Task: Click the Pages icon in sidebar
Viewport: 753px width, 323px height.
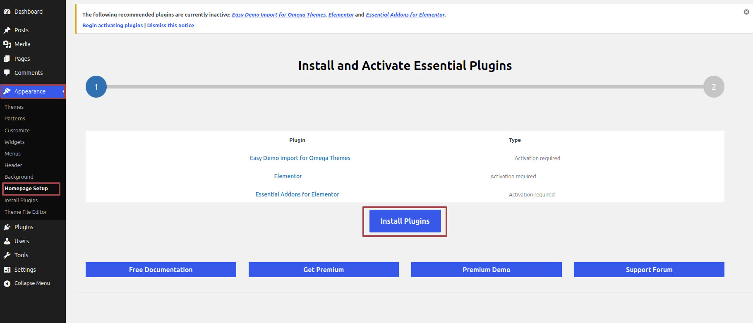Action: coord(7,59)
